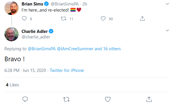Expand the options chevron on Charlie Adler's tweet
The width and height of the screenshot is (174, 106).
coord(167,30)
